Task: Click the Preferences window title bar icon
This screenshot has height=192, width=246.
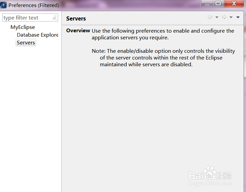Action: tap(3, 5)
